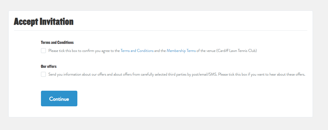
Task: Click the Accept Invitation heading
Action: [44, 22]
